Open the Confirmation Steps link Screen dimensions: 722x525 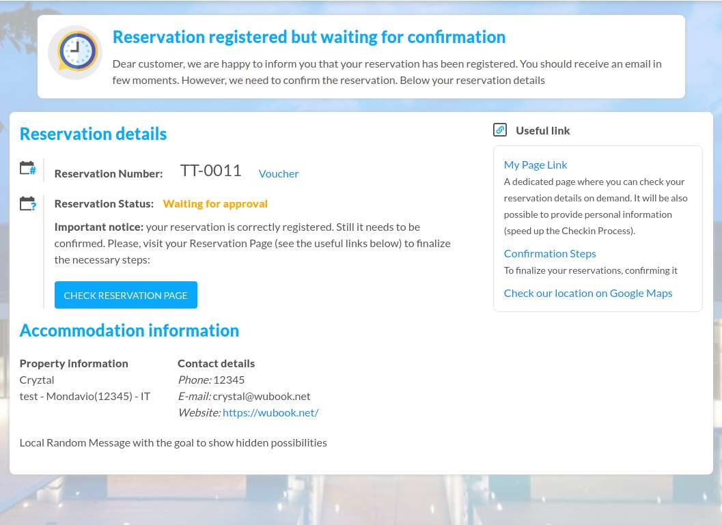pyautogui.click(x=550, y=253)
